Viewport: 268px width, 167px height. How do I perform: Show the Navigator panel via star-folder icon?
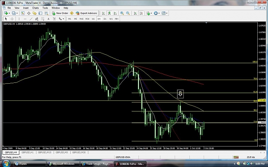pos(35,13)
